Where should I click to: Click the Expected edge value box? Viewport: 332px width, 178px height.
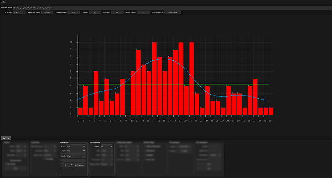click(47, 12)
